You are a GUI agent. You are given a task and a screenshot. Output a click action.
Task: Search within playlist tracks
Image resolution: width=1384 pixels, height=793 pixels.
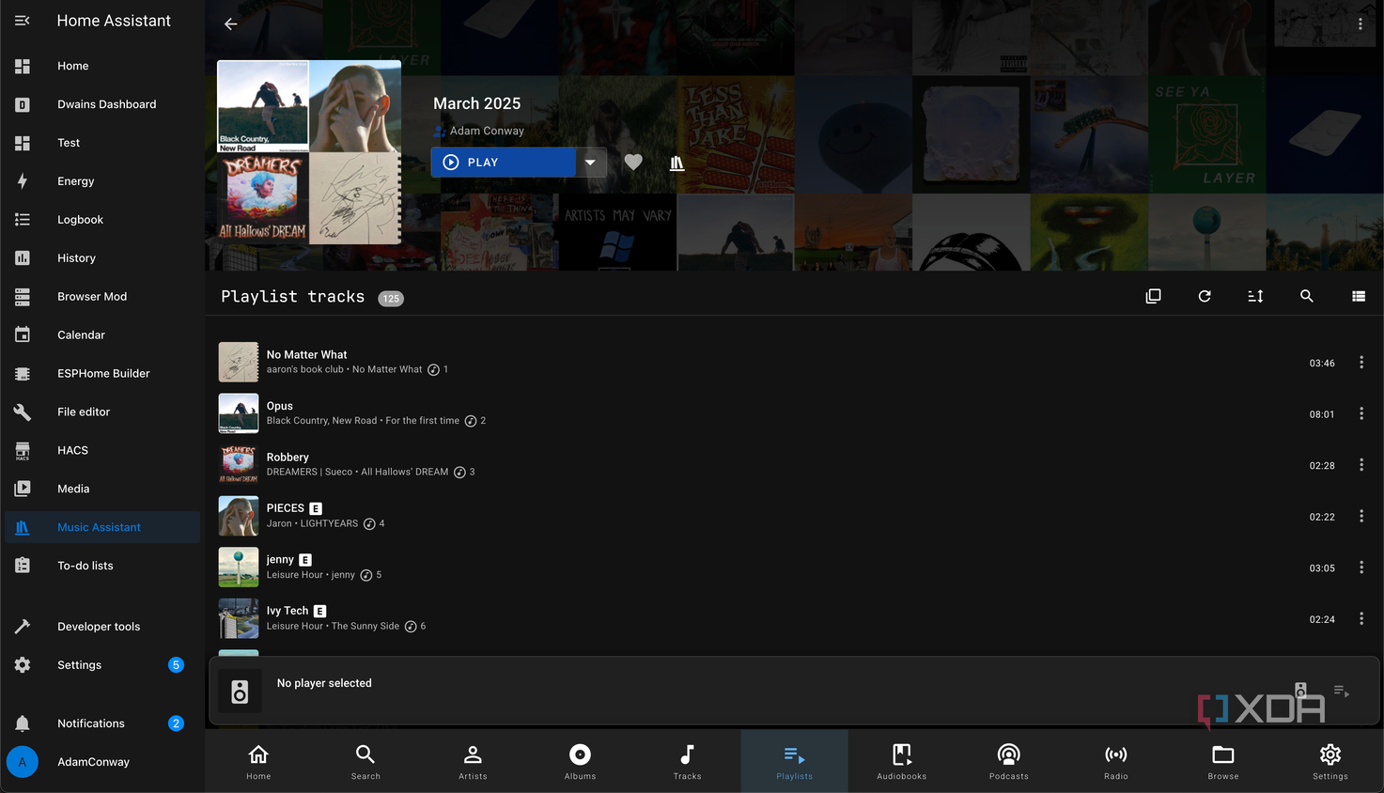click(x=1306, y=296)
